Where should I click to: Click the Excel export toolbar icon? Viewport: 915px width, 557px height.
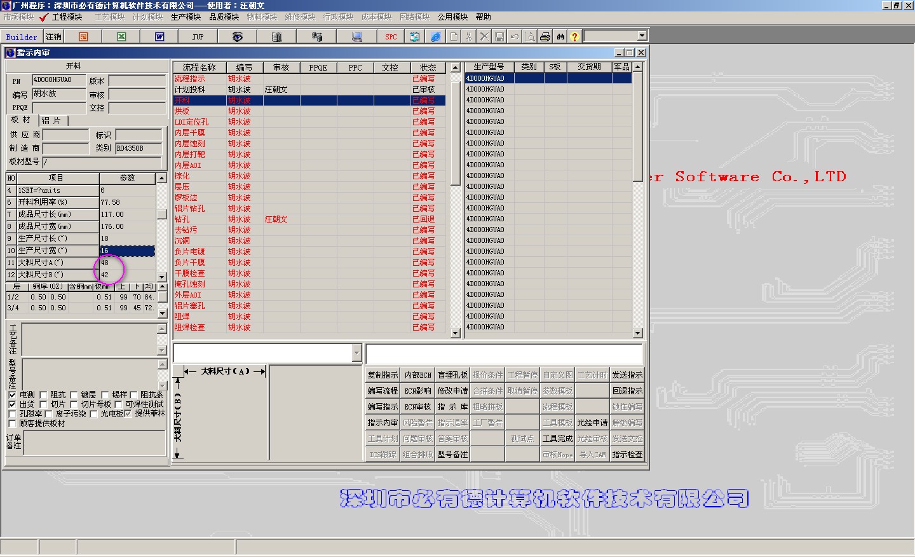(x=121, y=37)
